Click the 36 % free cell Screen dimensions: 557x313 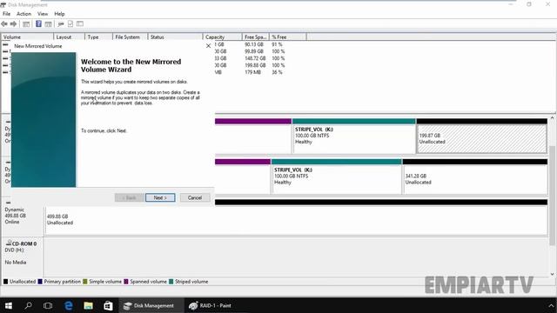277,72
